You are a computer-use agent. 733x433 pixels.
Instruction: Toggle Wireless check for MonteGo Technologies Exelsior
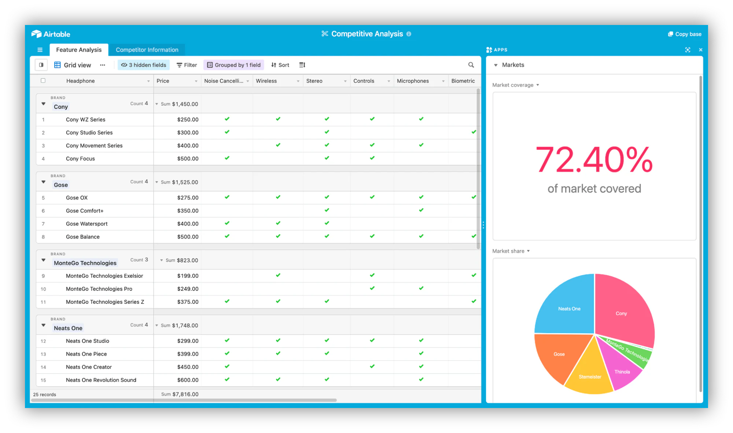click(x=278, y=275)
